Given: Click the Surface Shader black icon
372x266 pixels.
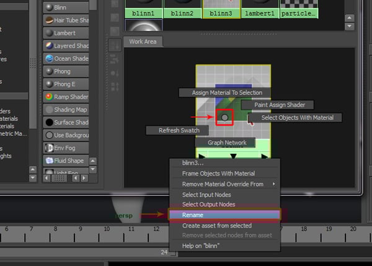Looking at the screenshot, I should 50,122.
